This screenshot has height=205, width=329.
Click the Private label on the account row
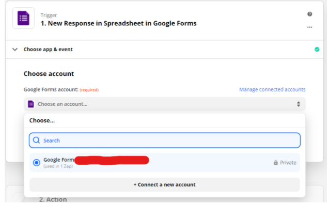click(288, 163)
